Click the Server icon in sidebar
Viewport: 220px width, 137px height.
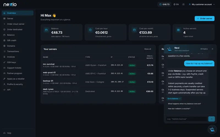[4, 18]
